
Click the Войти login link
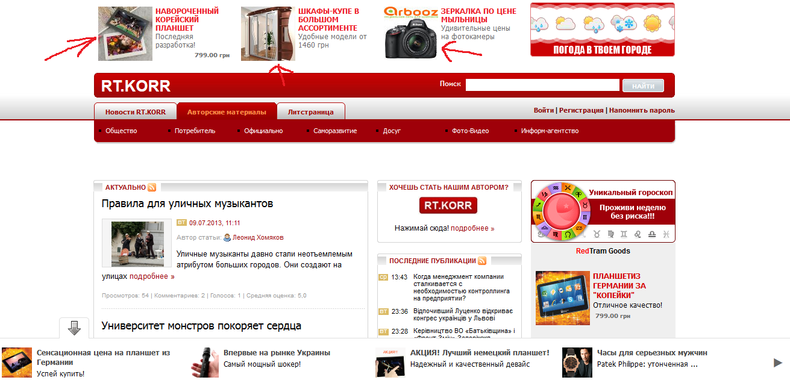544,110
